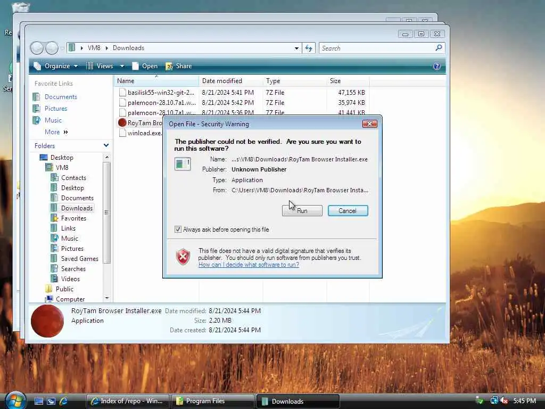Select Searches folder in the tree
The width and height of the screenshot is (545, 409).
[x=73, y=269]
